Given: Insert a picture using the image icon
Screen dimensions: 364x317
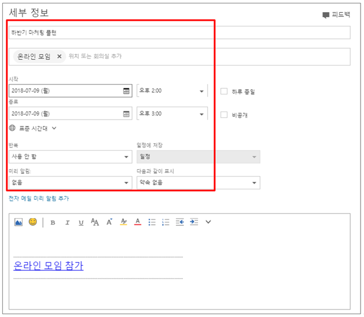Looking at the screenshot, I should [x=18, y=222].
